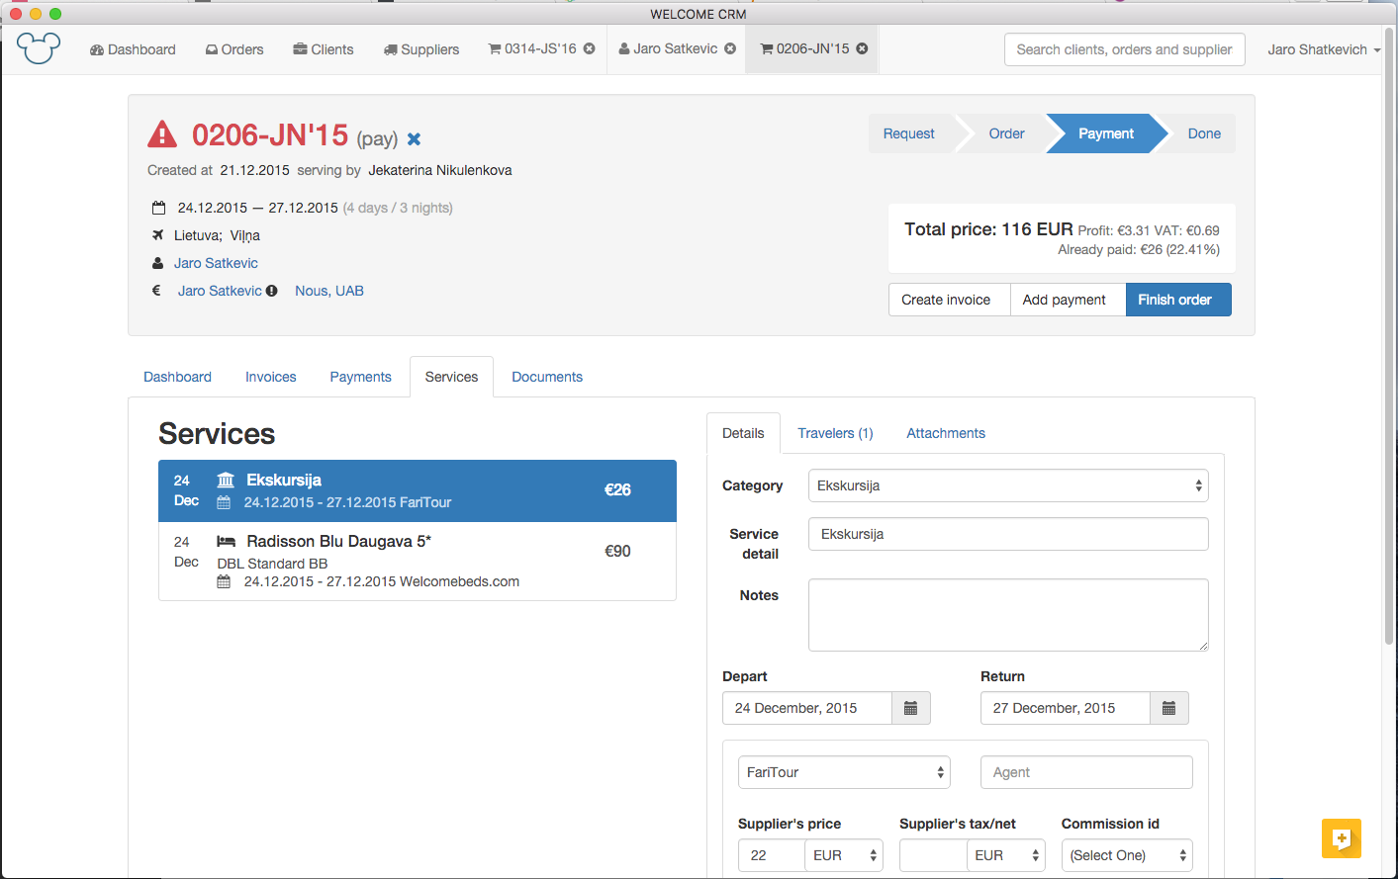Select the Request workflow step

coord(909,133)
